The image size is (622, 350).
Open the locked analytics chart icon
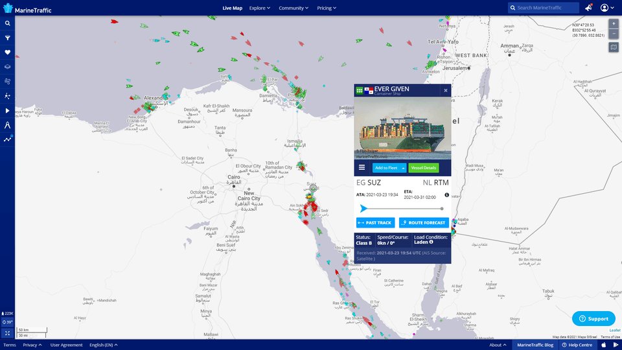pyautogui.click(x=7, y=139)
